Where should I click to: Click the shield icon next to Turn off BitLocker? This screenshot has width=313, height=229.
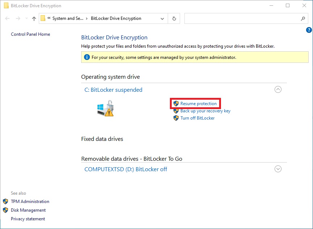tap(176, 118)
